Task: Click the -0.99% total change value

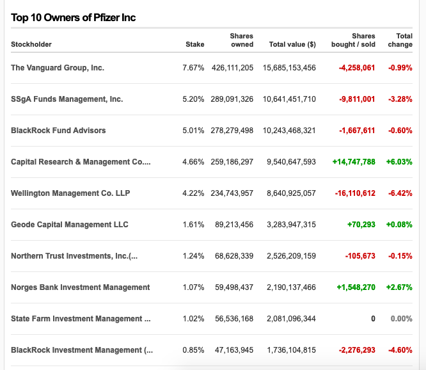Action: pos(400,68)
